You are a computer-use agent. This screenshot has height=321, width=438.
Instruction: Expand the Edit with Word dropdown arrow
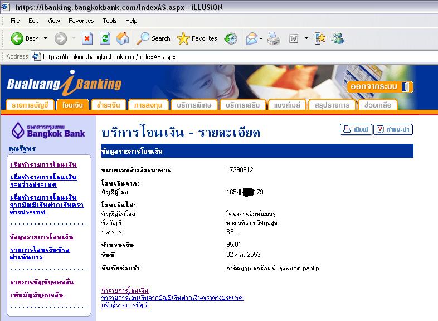(x=306, y=38)
